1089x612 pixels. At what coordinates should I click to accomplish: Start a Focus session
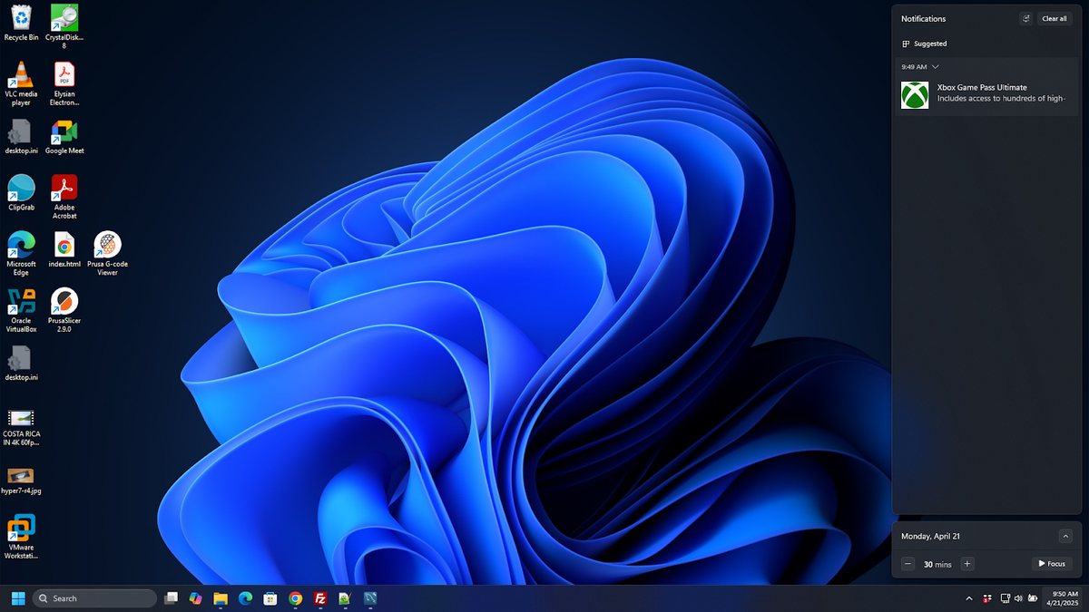coord(1052,564)
